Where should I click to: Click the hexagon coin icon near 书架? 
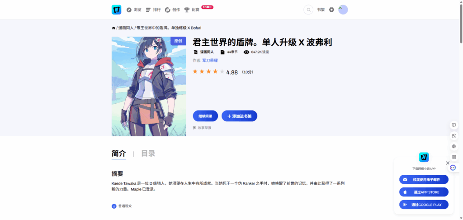[x=331, y=10]
